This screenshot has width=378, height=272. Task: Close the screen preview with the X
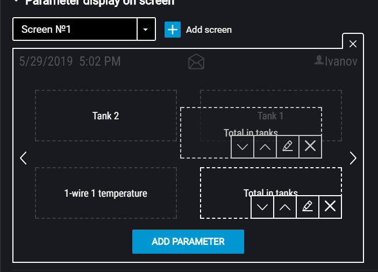tap(353, 44)
